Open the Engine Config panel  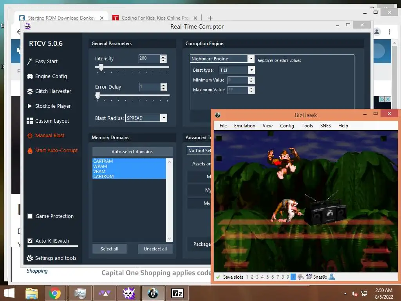[x=47, y=76]
